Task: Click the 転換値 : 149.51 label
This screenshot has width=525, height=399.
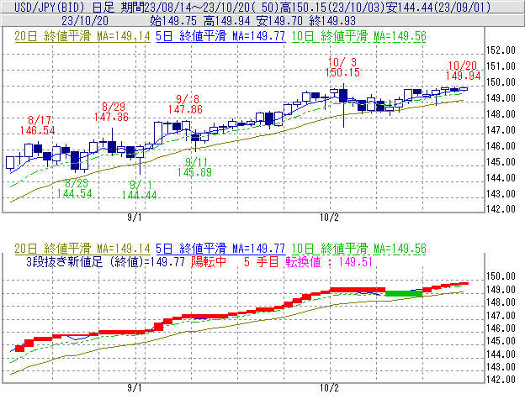Action: point(329,261)
